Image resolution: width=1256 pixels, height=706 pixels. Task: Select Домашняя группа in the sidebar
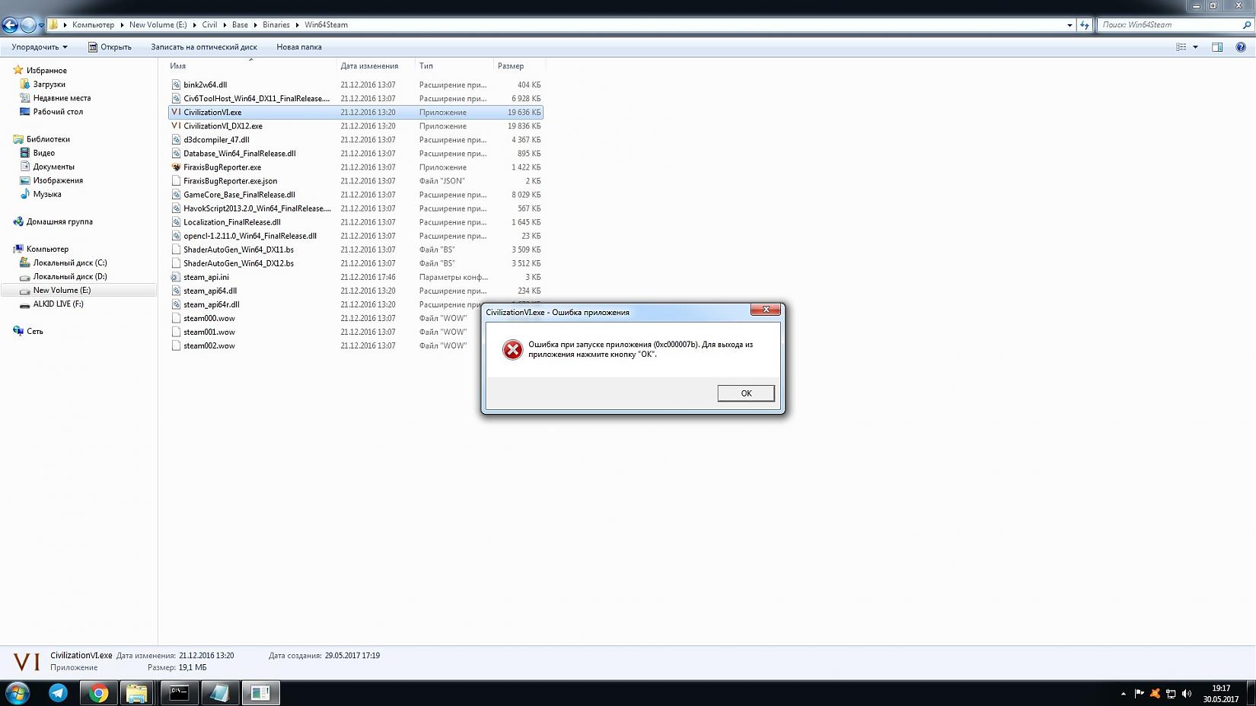[59, 221]
